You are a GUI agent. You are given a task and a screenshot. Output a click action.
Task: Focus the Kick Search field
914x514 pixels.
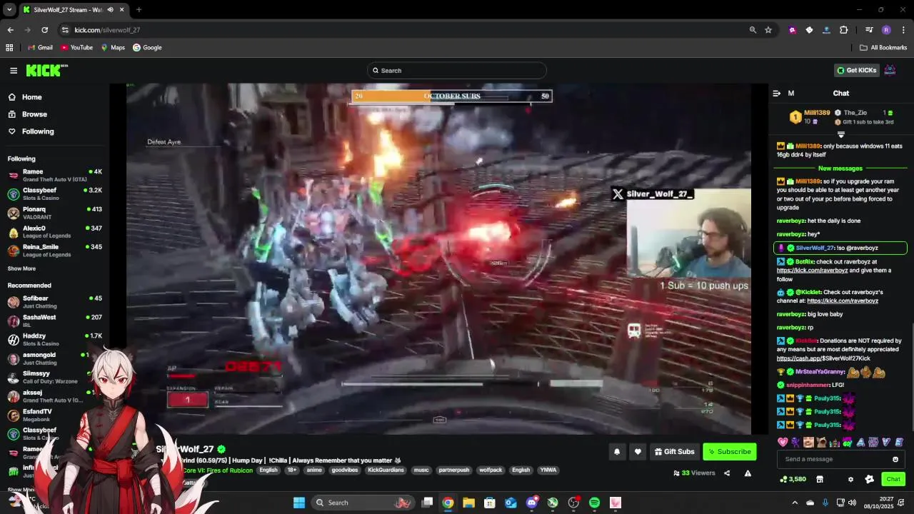pos(457,70)
